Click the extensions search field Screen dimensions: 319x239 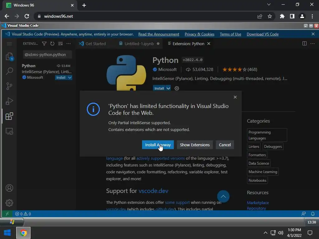[47, 54]
